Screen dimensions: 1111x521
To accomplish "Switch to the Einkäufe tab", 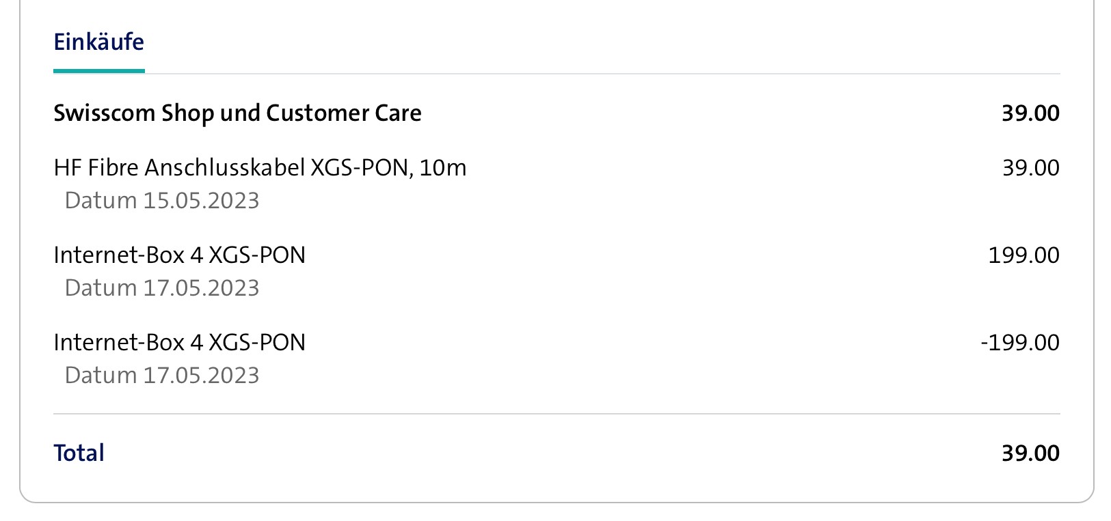I will click(98, 42).
